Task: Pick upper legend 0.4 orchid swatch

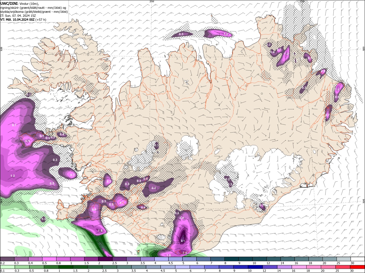Action: coord(35,259)
